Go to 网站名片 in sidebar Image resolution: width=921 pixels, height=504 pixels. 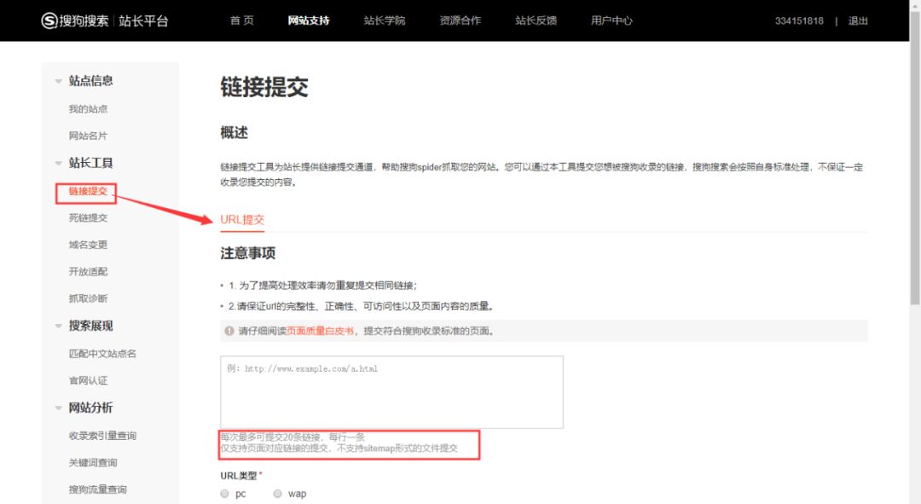coord(88,136)
